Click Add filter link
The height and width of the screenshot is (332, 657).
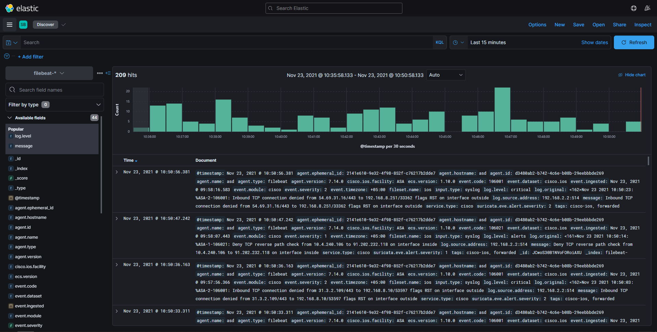[31, 57]
